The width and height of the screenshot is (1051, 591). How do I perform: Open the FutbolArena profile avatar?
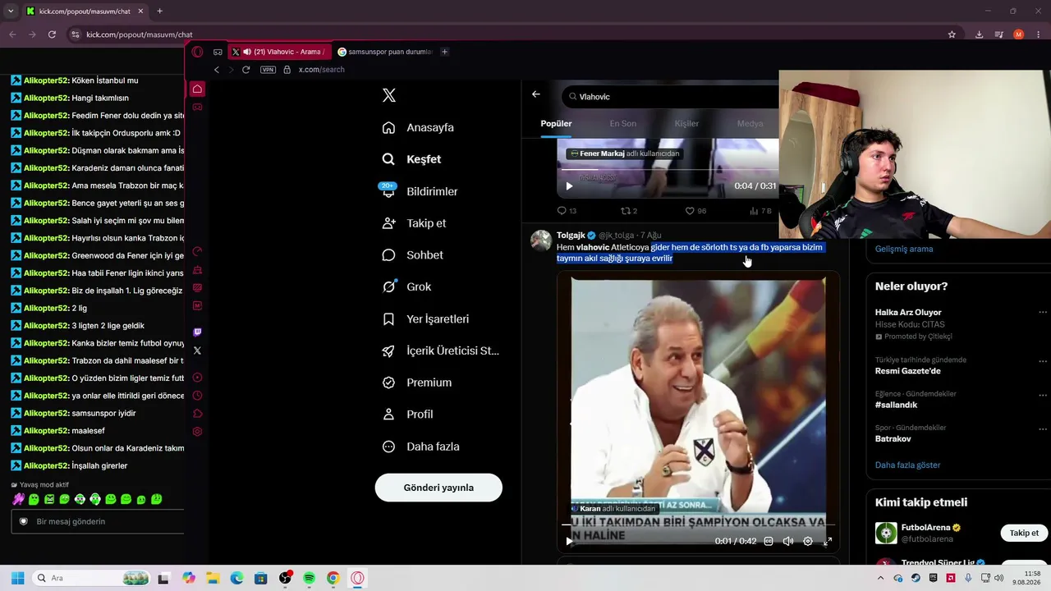click(x=886, y=534)
